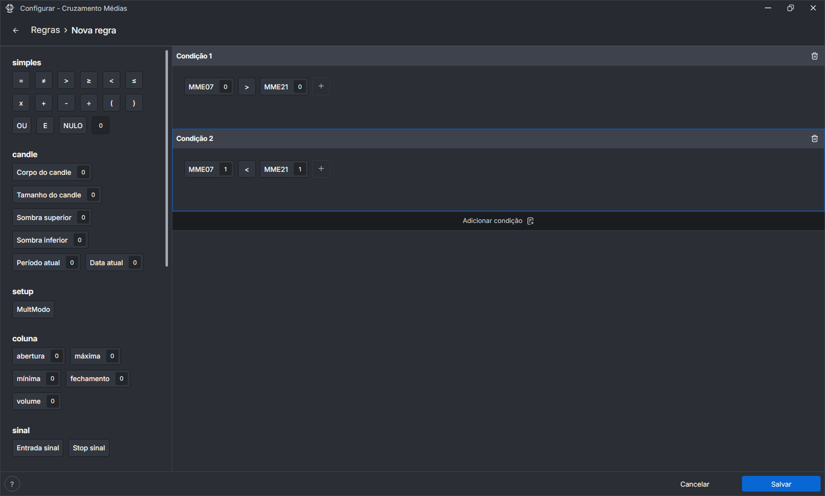
Task: Pick the Entrada sinal element
Action: pos(38,448)
